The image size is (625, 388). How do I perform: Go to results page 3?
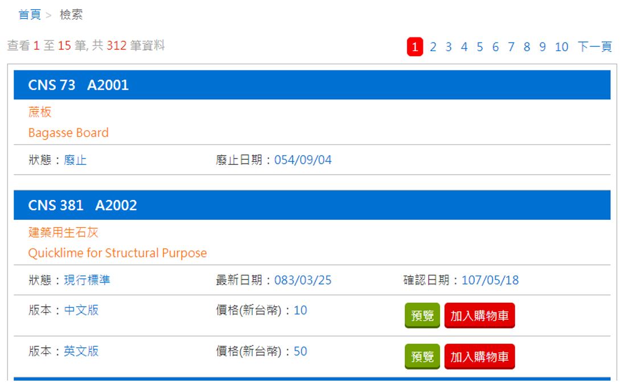pyautogui.click(x=449, y=47)
